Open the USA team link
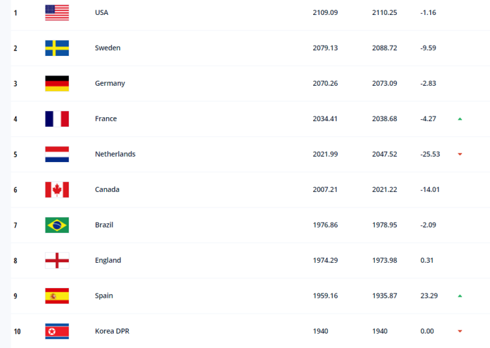This screenshot has width=490, height=348. tap(101, 12)
